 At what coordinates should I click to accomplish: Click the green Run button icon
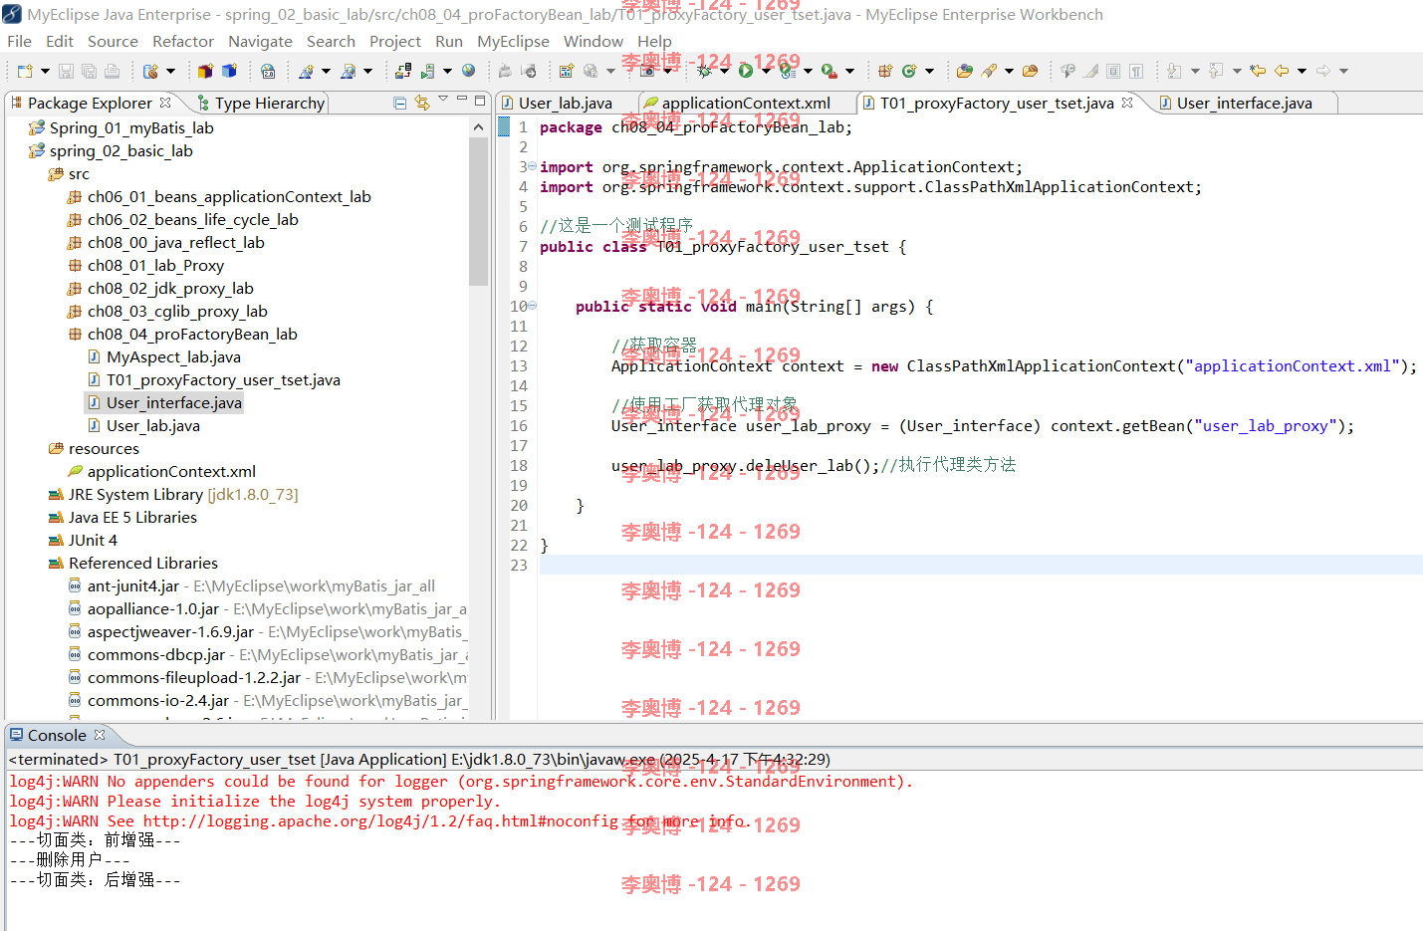click(x=745, y=71)
